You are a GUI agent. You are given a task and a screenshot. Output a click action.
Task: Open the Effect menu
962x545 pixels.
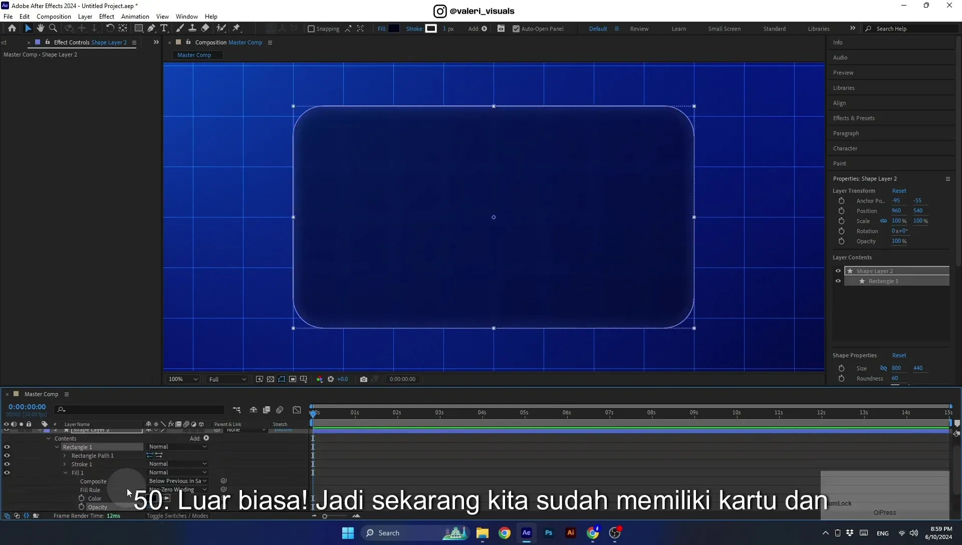pyautogui.click(x=107, y=17)
